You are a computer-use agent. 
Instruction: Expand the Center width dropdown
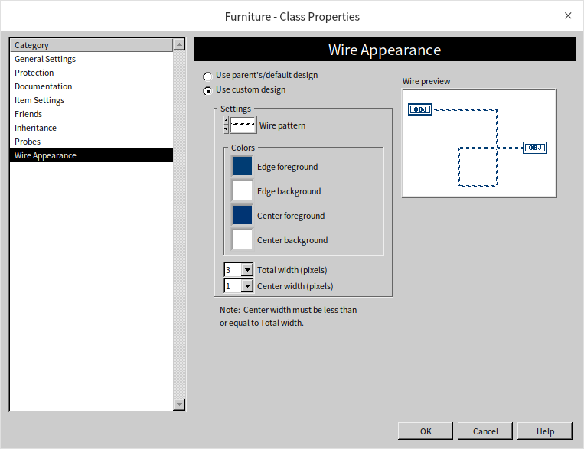(246, 286)
